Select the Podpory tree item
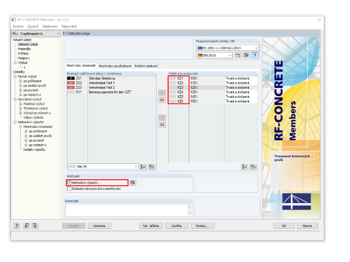This screenshot has width=350, height=262. 23,58
